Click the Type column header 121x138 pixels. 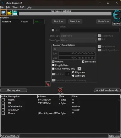click(65, 96)
